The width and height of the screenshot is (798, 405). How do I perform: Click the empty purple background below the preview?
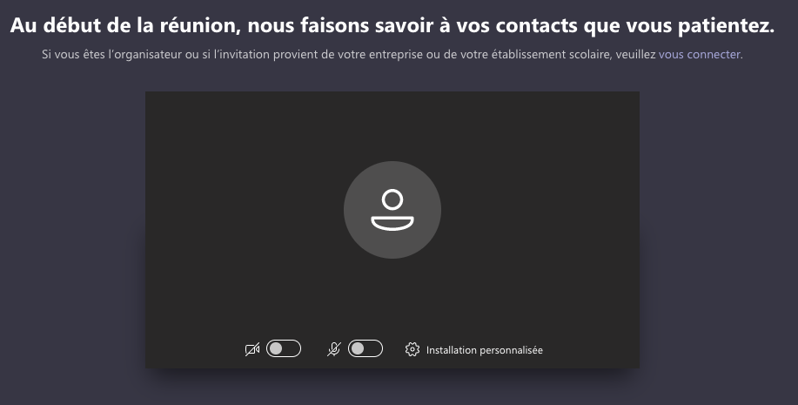pos(392,389)
